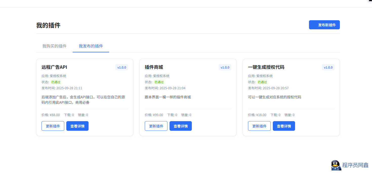The width and height of the screenshot is (372, 173).
Task: Click the 发布新插件 button
Action: [x=324, y=25]
